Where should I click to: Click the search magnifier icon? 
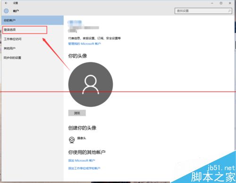pos(229,11)
